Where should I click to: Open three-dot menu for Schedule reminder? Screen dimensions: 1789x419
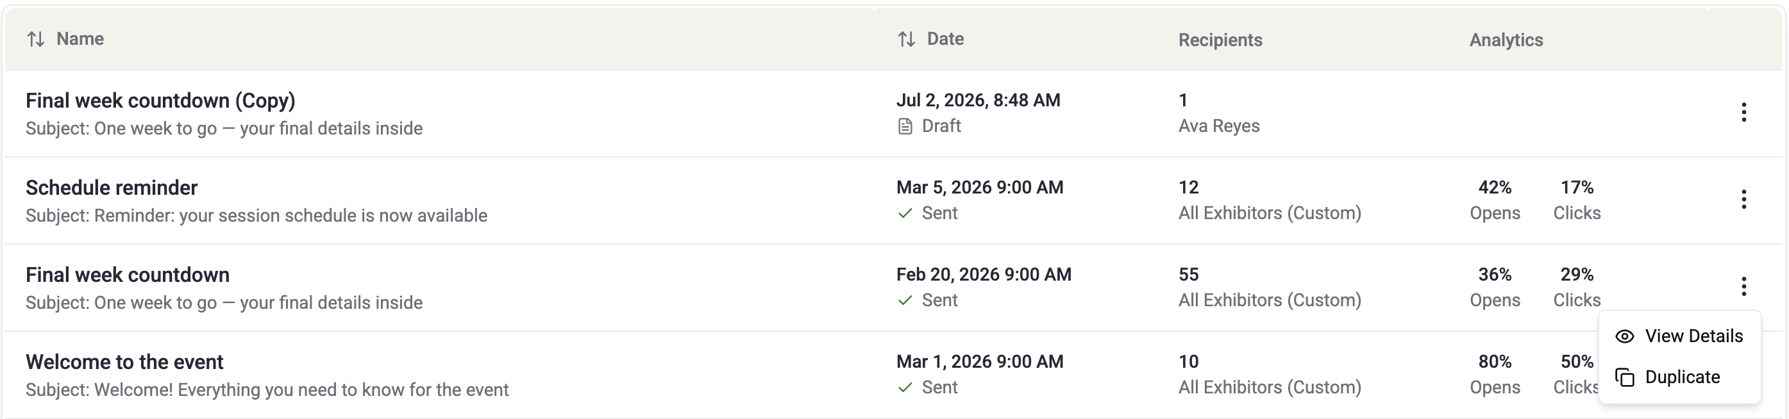(1743, 200)
